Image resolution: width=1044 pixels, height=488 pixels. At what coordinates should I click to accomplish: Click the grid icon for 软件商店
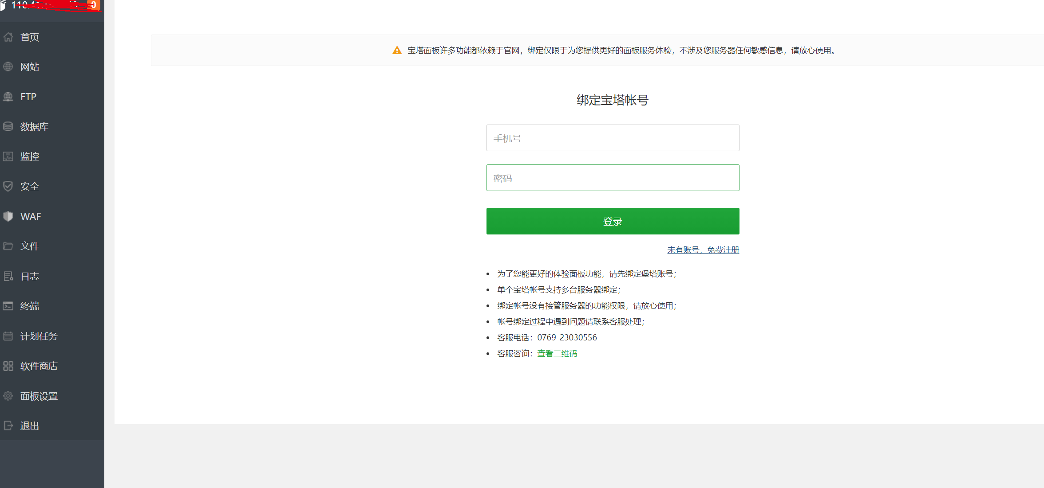tap(8, 366)
